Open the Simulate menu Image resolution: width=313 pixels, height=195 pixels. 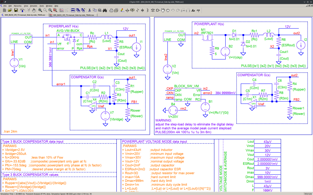click(34, 6)
